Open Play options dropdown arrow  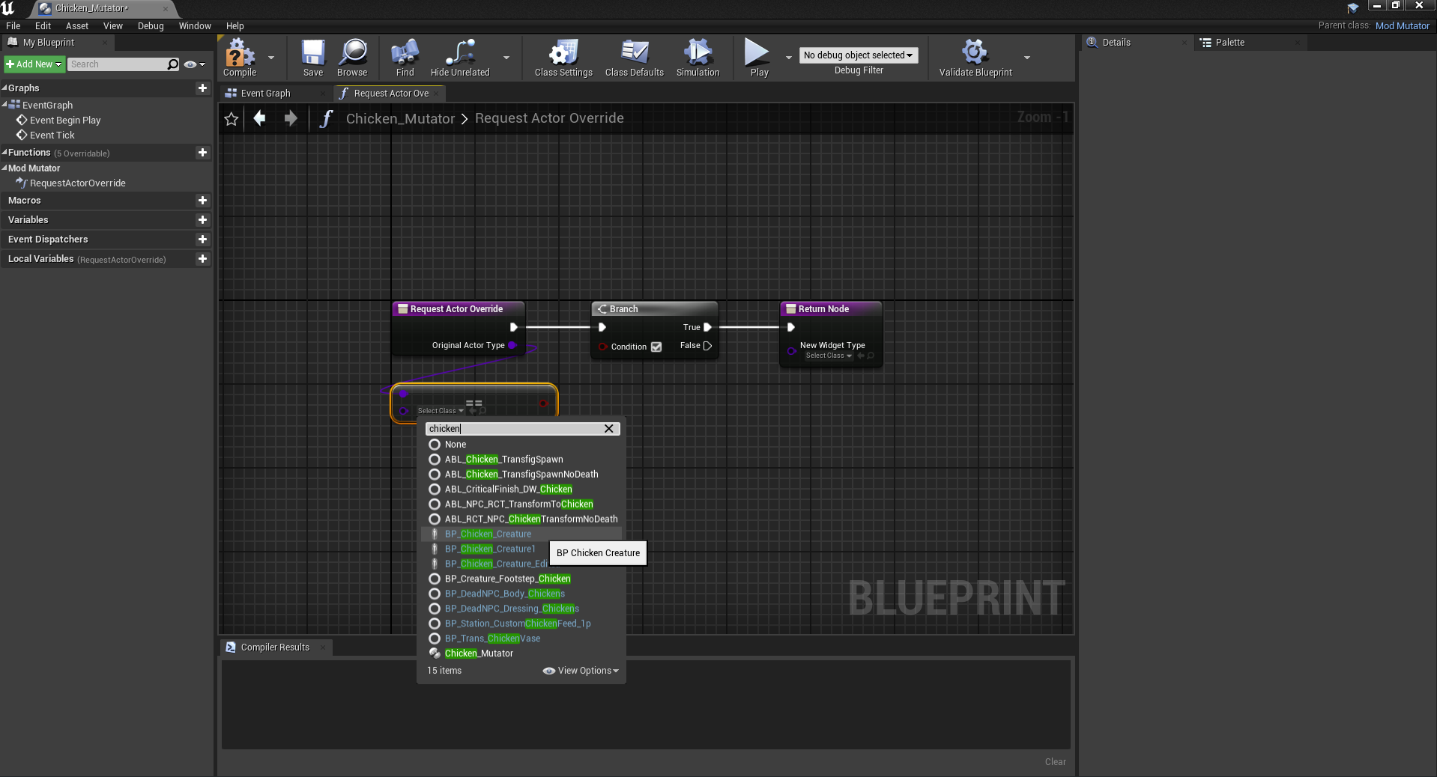coord(788,58)
